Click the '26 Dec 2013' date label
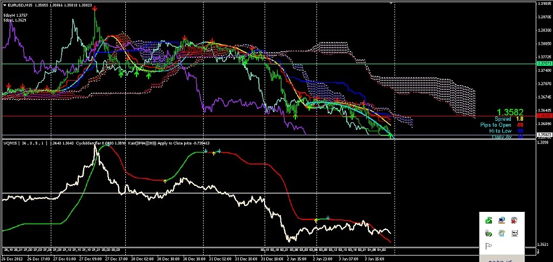 13,259
